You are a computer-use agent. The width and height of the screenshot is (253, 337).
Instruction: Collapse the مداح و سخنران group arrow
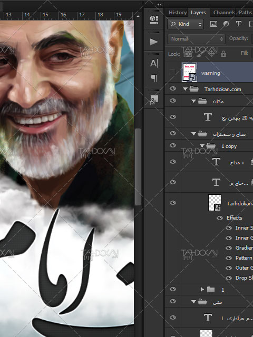[193, 134]
